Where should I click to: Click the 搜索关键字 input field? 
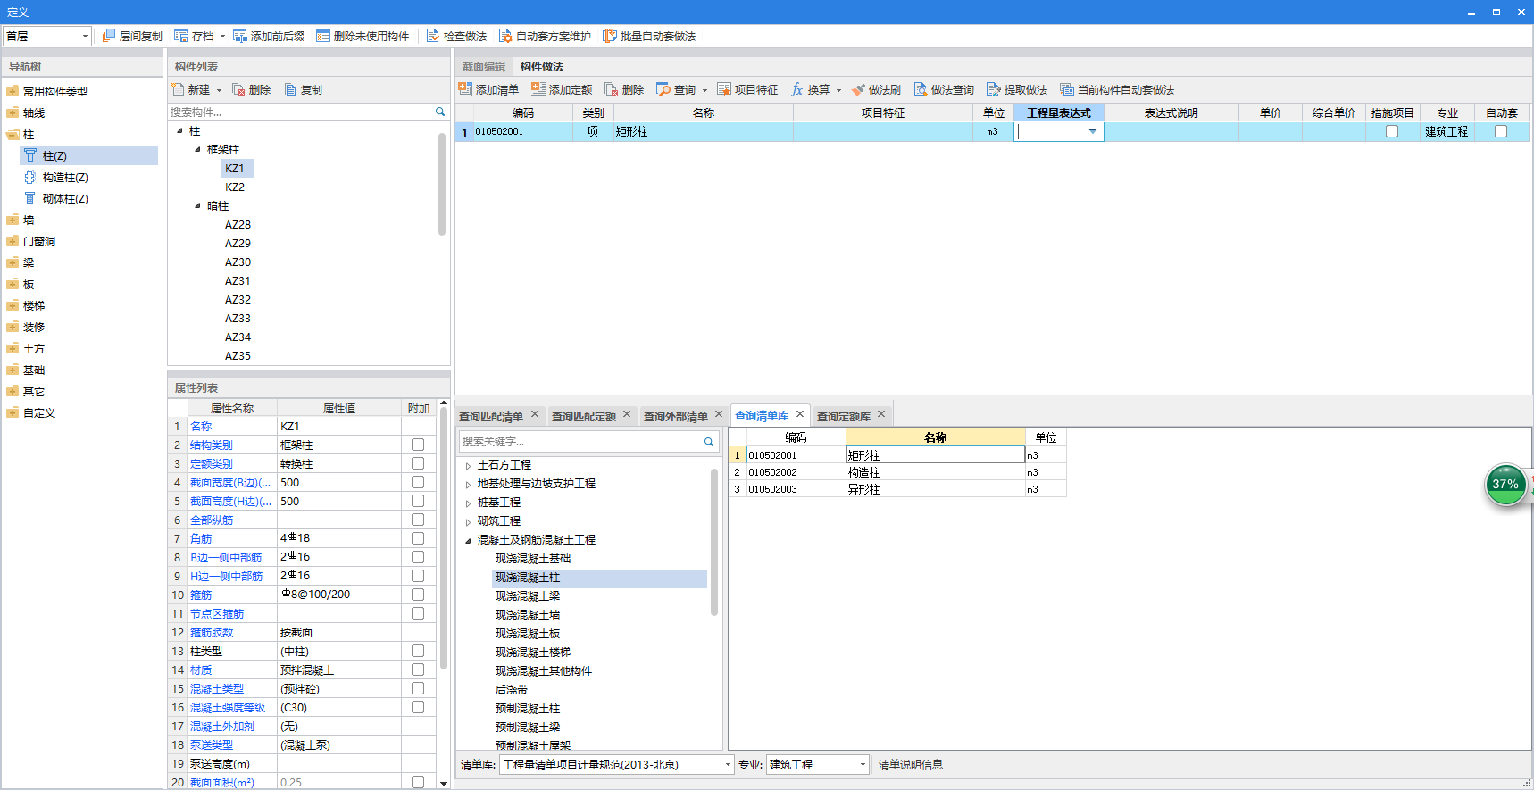581,442
